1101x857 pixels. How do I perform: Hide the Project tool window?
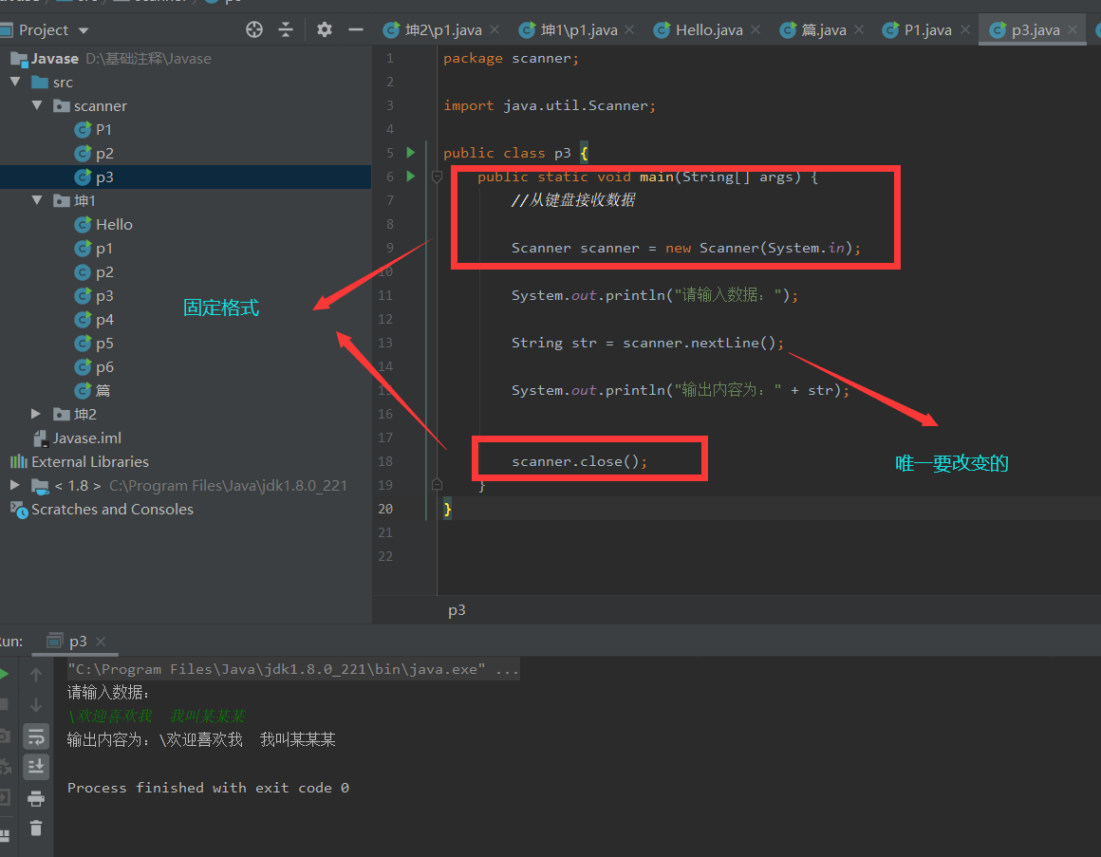(356, 29)
